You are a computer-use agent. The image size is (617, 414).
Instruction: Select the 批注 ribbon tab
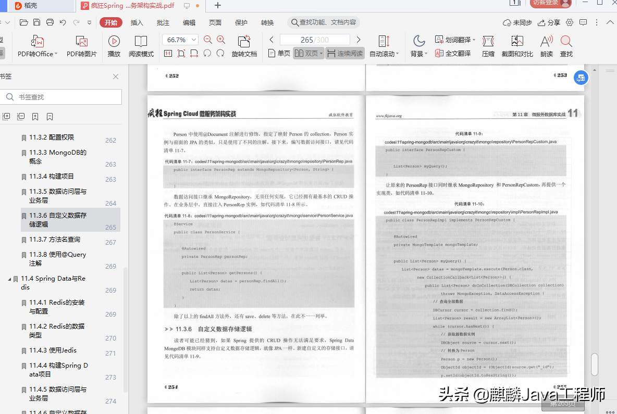click(x=163, y=22)
